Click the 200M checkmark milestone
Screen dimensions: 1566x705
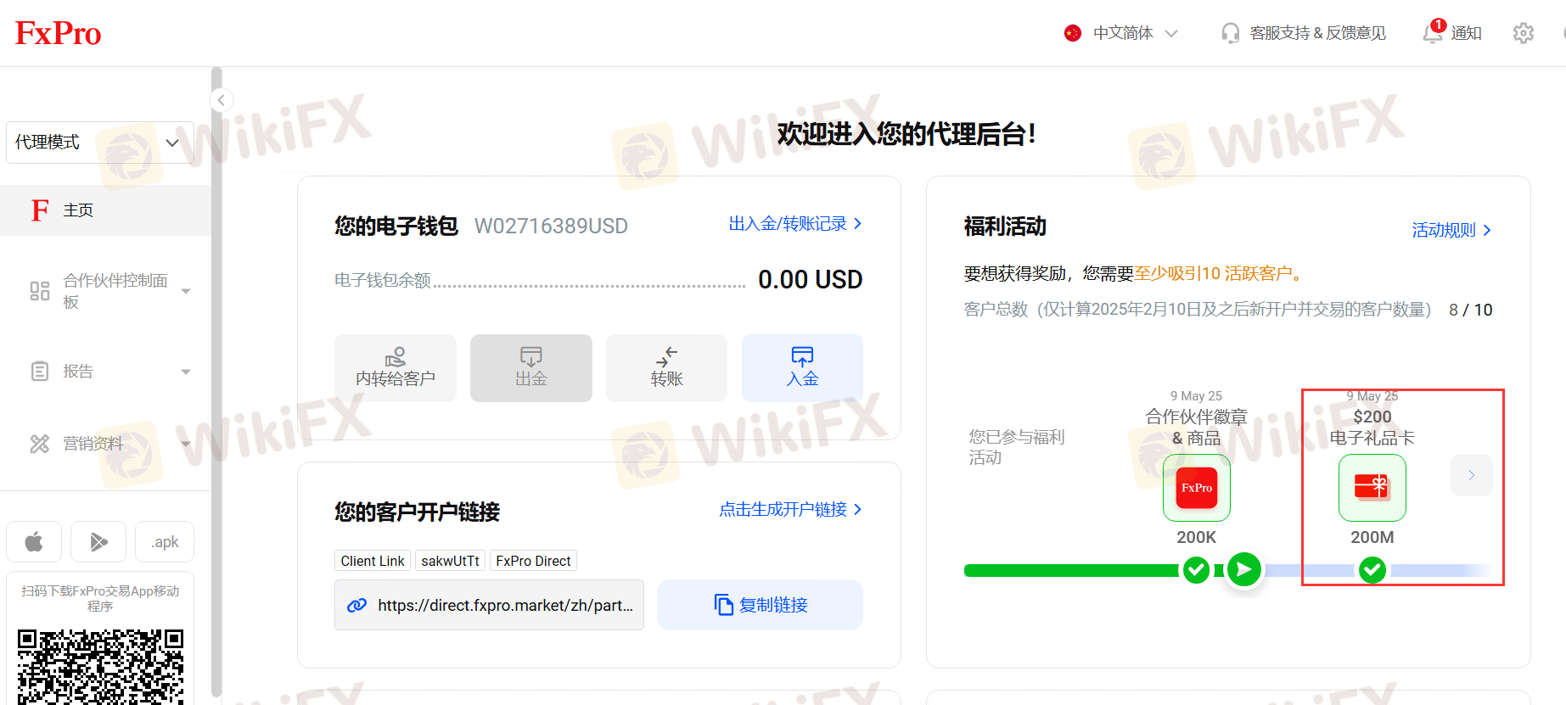[x=1372, y=570]
